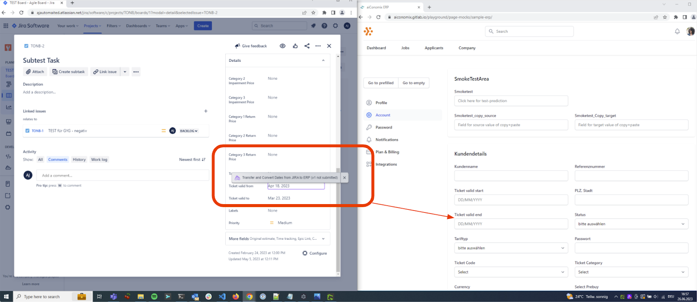Open the Jobs tab in ERP
The height and width of the screenshot is (302, 697).
[x=405, y=48]
